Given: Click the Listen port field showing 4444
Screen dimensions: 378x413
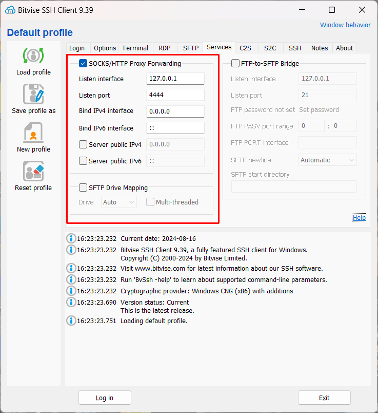Looking at the screenshot, I should click(x=175, y=95).
